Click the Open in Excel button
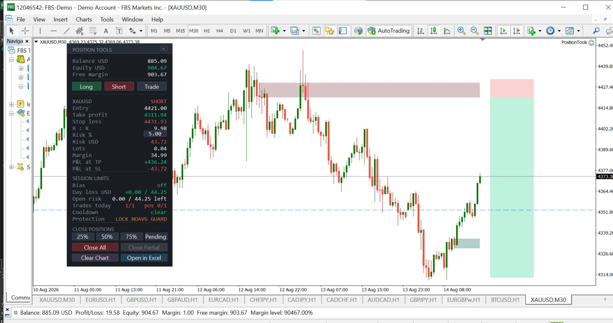Viewport: 613px width, 323px height. [144, 258]
